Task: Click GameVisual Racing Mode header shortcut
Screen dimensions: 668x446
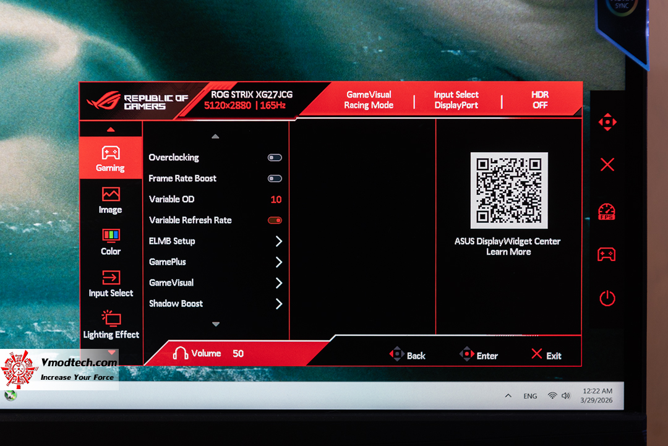Action: tap(369, 100)
